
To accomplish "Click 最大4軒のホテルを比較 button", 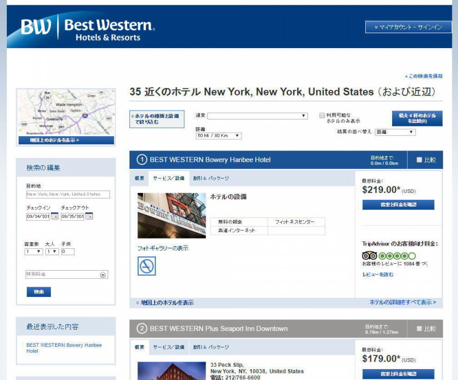I will click(x=417, y=118).
